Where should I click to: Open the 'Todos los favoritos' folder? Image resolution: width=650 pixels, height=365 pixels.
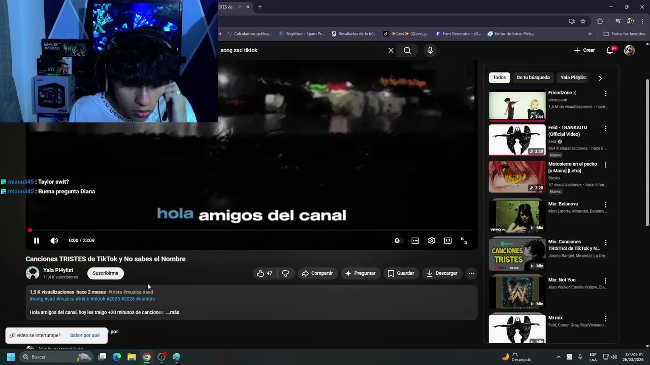point(624,34)
